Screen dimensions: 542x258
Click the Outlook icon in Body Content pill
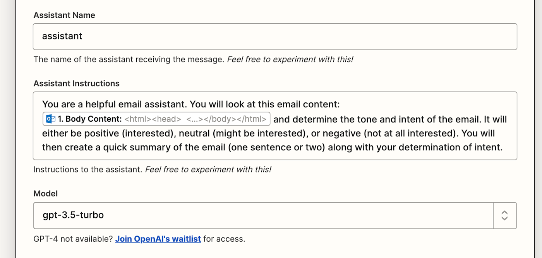[x=51, y=119]
